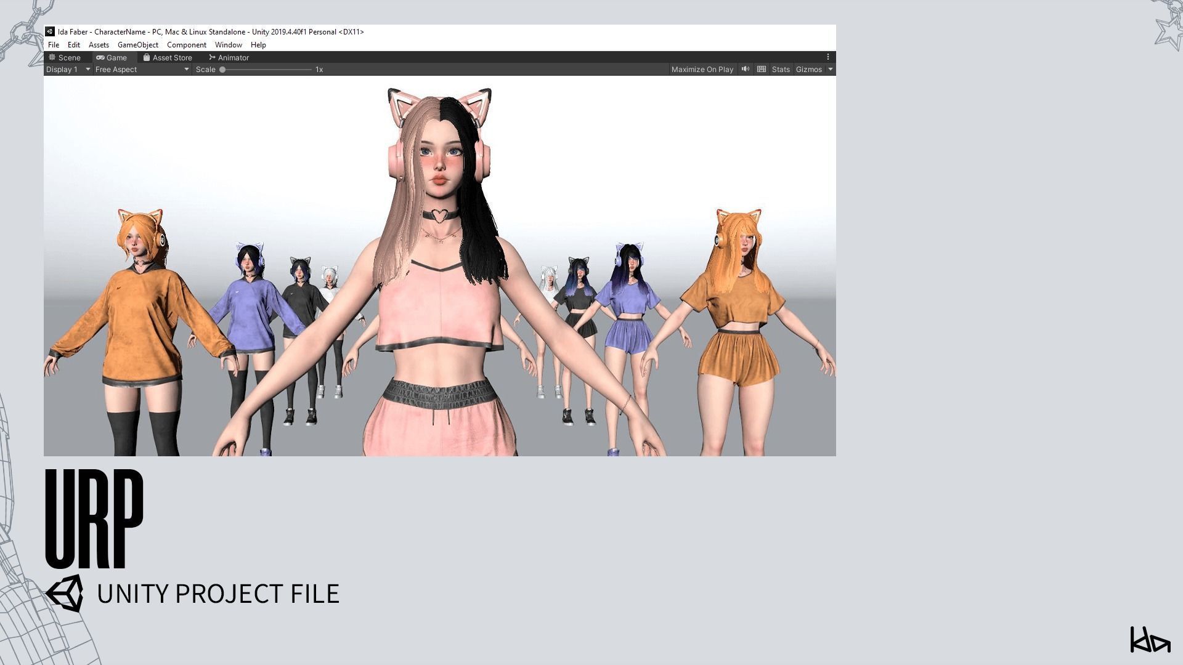Viewport: 1183px width, 665px height.
Task: Open the Help menu
Action: pyautogui.click(x=258, y=45)
